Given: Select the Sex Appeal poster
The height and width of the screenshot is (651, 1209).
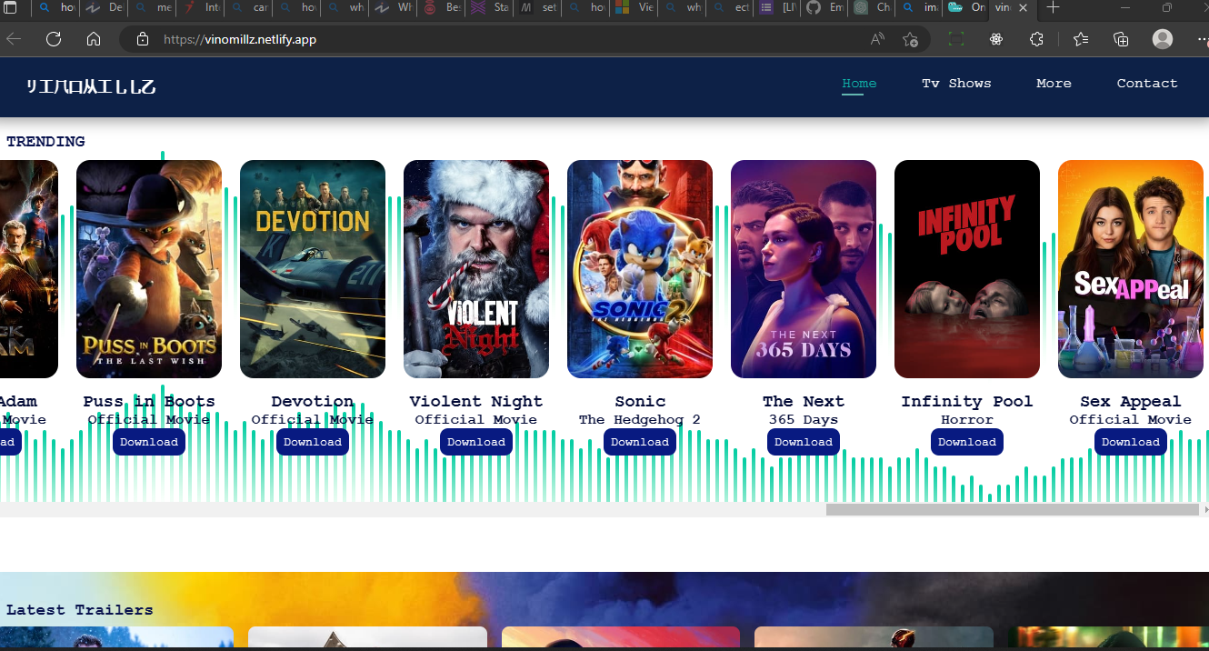Looking at the screenshot, I should point(1131,269).
